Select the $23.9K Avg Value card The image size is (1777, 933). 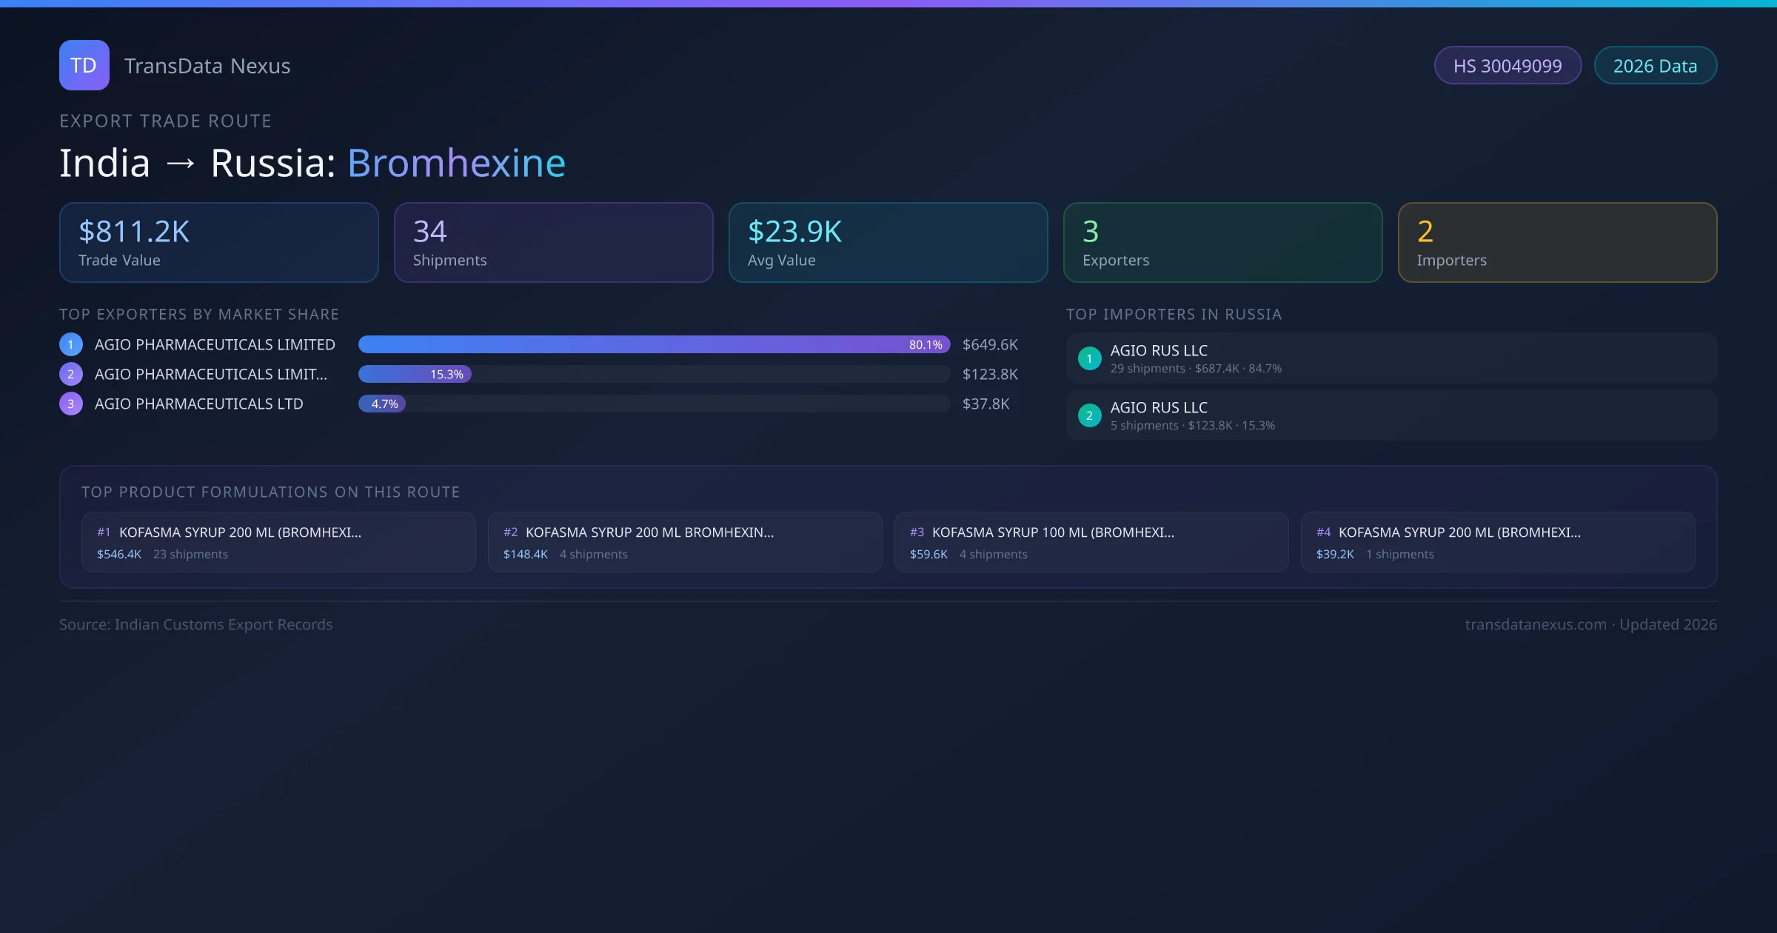(888, 243)
